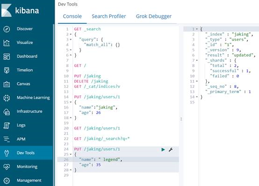The width and height of the screenshot is (259, 186).
Task: Click the fold marker at editor line 28
Action: pos(71,170)
